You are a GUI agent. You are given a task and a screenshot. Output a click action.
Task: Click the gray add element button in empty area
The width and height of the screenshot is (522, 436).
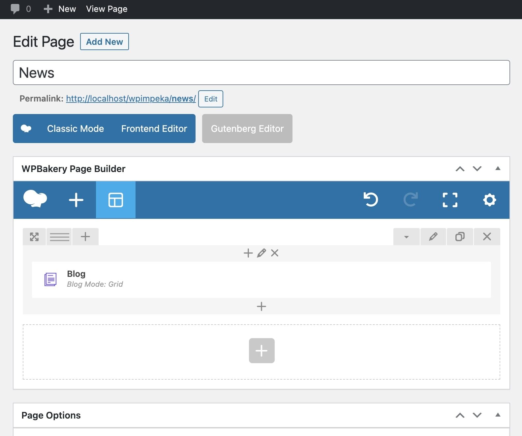point(262,351)
